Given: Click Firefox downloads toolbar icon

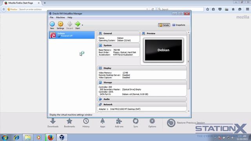Looking at the screenshot, I should coord(227,9).
